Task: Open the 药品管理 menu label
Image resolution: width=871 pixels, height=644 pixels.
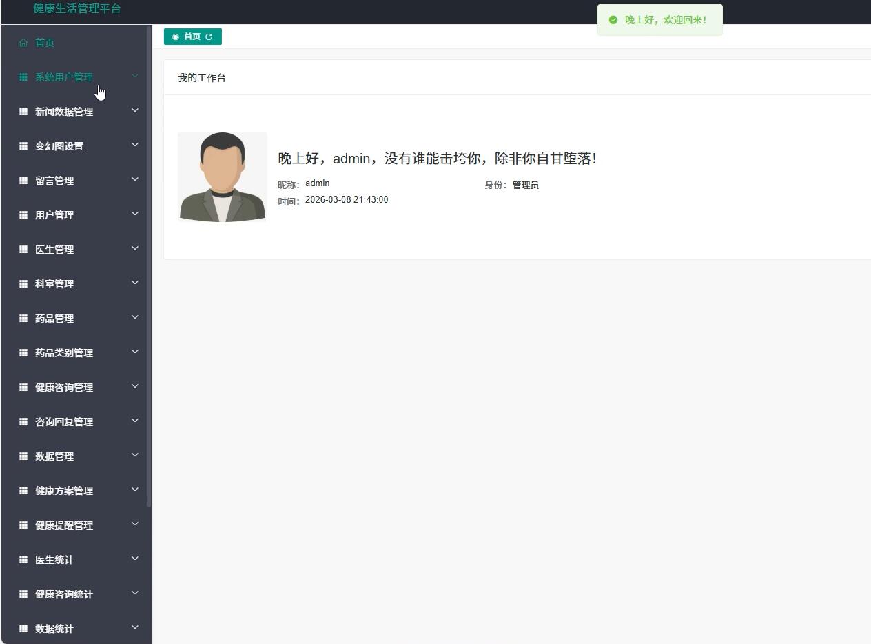Action: point(54,319)
